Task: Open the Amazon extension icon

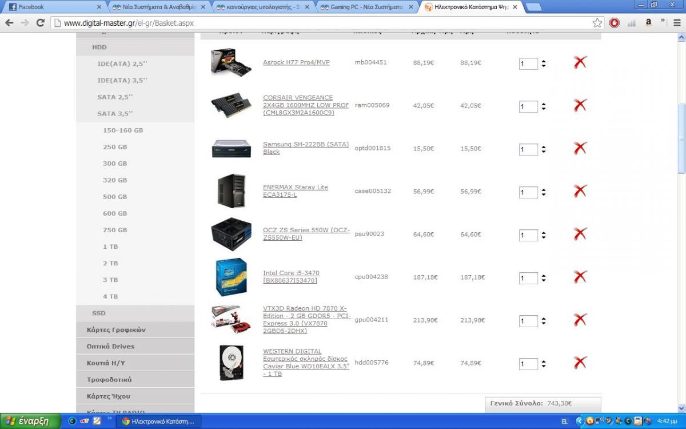Action: [648, 23]
